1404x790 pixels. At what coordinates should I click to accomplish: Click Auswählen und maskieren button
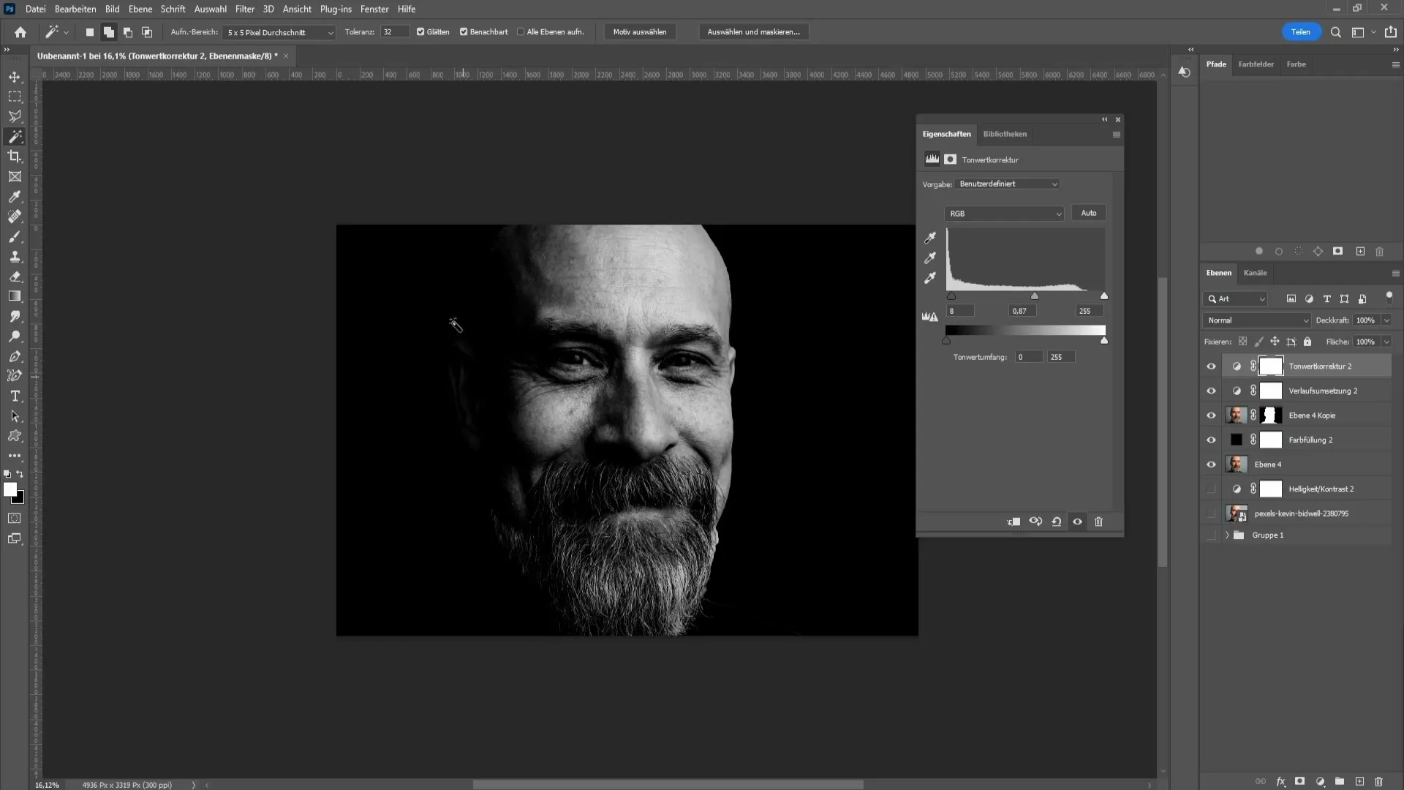754,32
